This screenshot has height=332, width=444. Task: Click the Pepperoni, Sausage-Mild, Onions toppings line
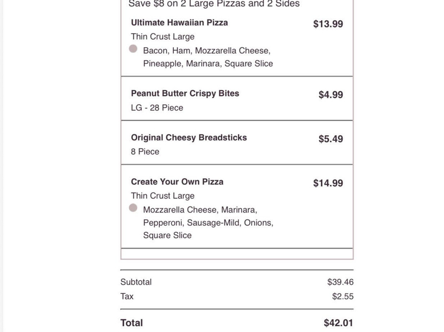coord(208,223)
